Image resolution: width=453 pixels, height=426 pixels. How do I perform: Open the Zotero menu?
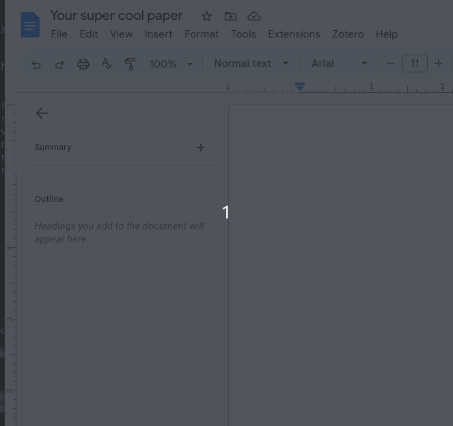pos(348,34)
